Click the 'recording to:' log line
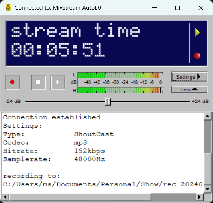The width and height of the screenshot is (213, 203). tap(32, 176)
